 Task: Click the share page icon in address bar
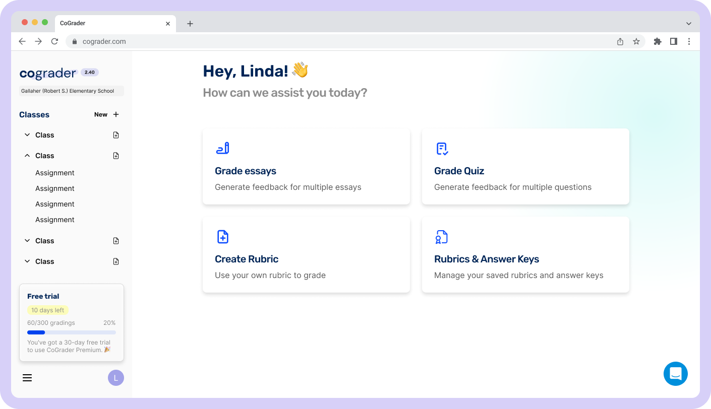[x=620, y=41]
